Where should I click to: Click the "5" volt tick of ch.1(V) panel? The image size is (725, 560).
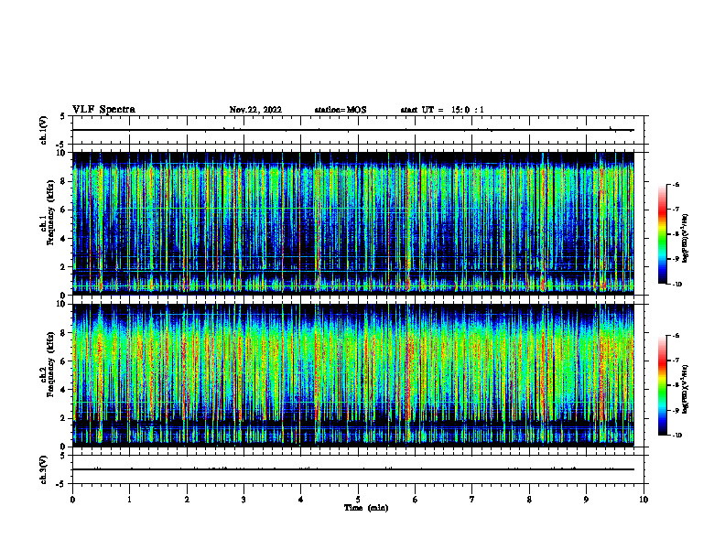point(63,116)
